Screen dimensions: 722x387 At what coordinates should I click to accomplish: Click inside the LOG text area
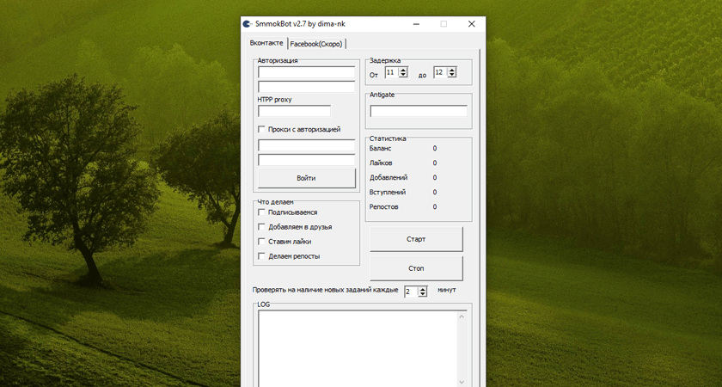tap(358, 348)
